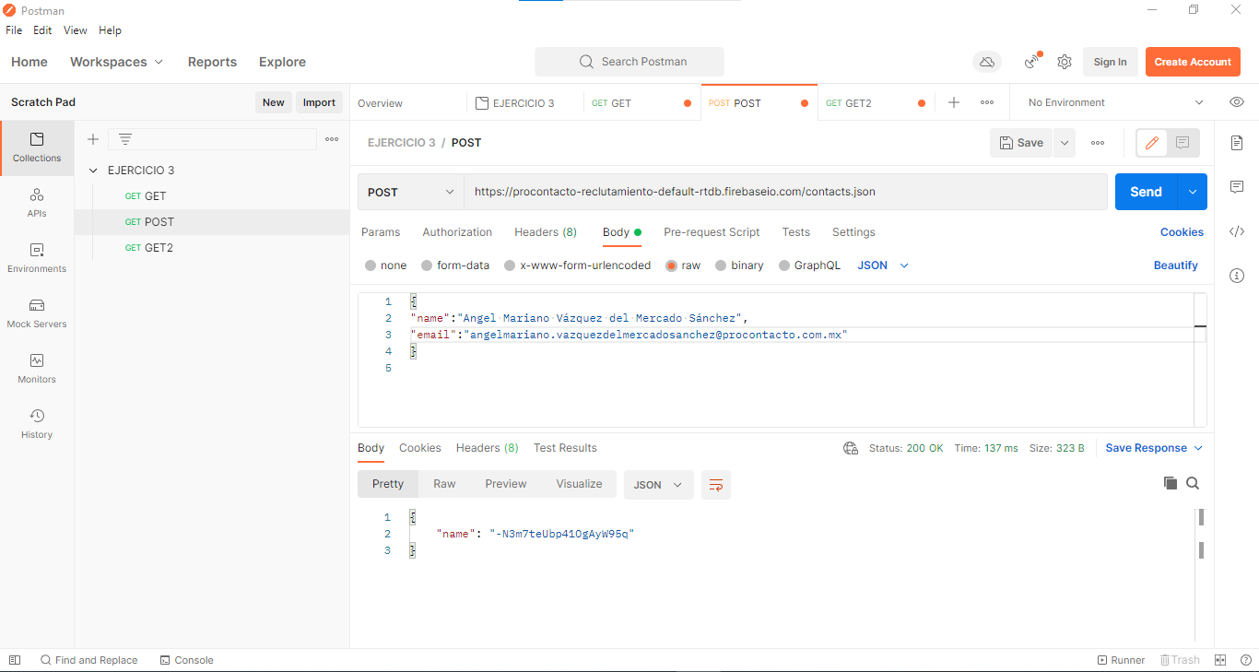Screen dimensions: 1259x672
Task: Switch to the GET2 request tab
Action: tap(858, 102)
